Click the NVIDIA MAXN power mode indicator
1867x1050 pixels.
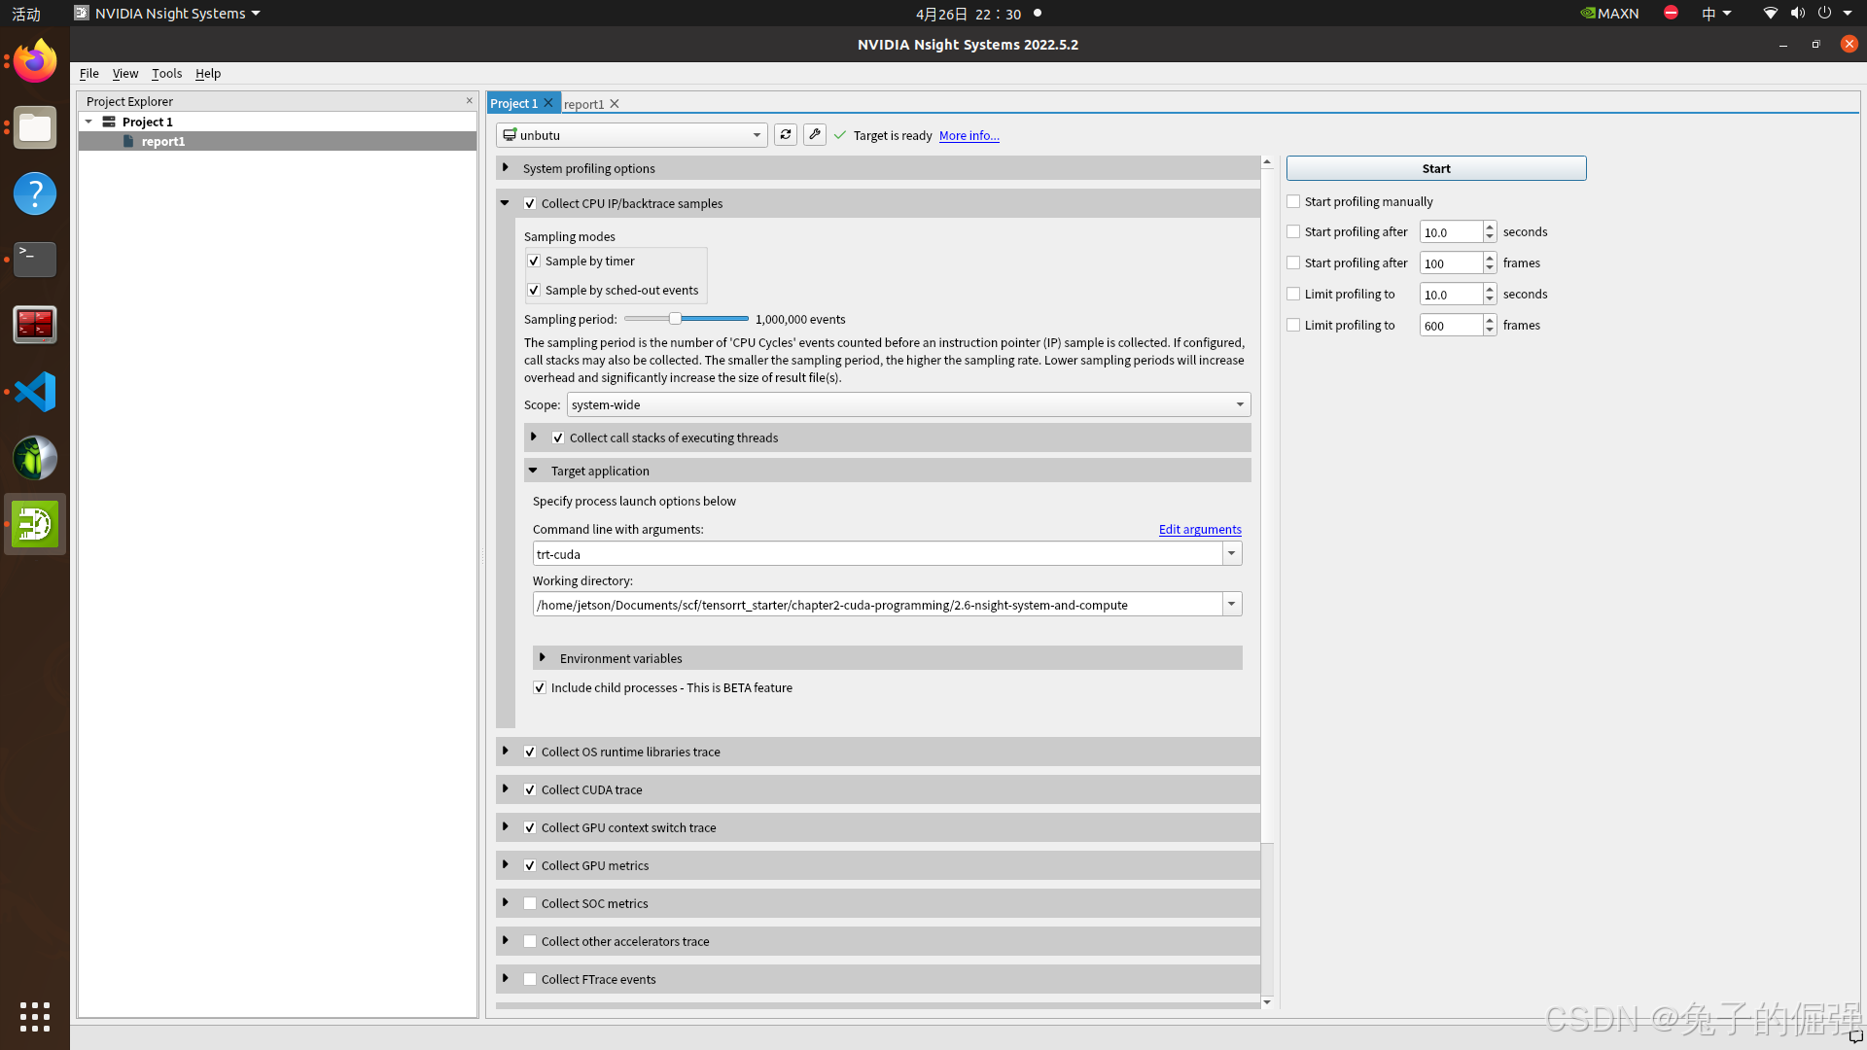pos(1610,14)
